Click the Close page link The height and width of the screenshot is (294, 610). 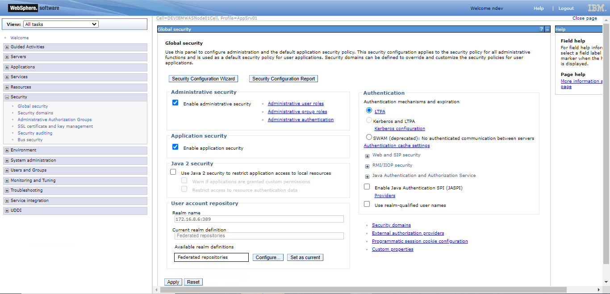point(585,18)
